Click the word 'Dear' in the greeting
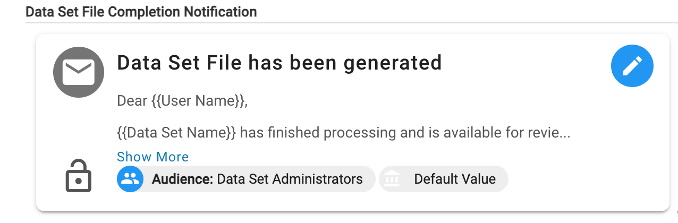This screenshot has width=678, height=223. pos(132,100)
